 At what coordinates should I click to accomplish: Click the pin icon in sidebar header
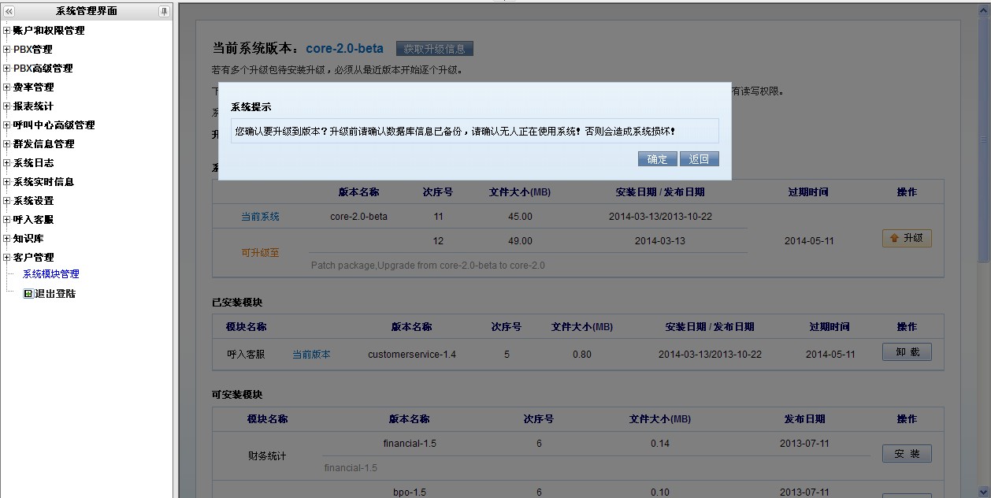[164, 11]
